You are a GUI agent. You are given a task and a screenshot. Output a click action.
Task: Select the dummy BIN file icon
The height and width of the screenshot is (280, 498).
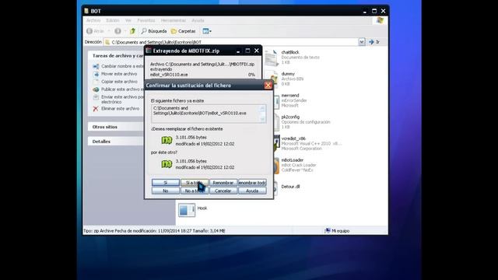coord(273,79)
